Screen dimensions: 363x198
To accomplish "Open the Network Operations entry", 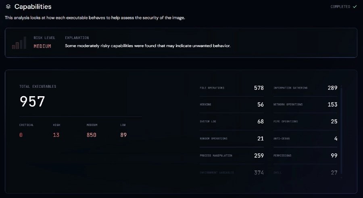I will pyautogui.click(x=305, y=104).
